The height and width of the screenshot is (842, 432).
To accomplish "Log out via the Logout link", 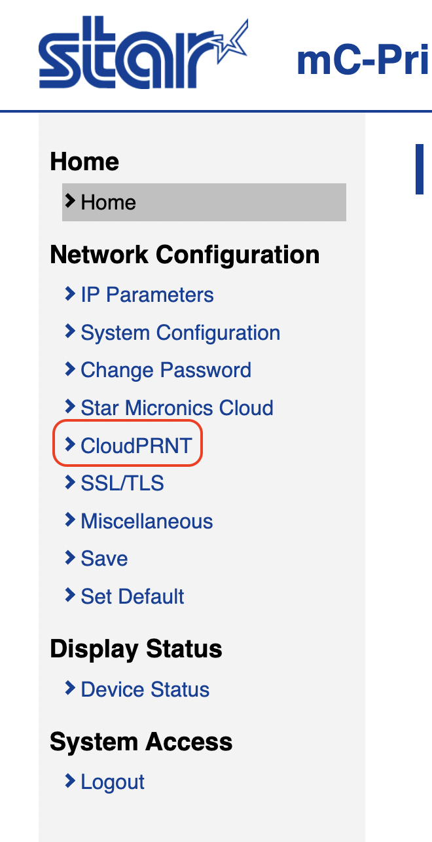I will point(113,782).
